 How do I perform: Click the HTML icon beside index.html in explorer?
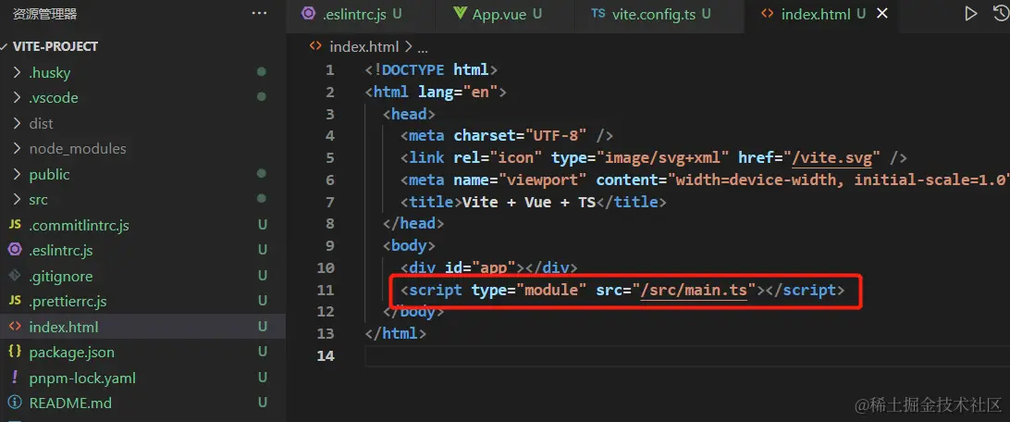14,328
